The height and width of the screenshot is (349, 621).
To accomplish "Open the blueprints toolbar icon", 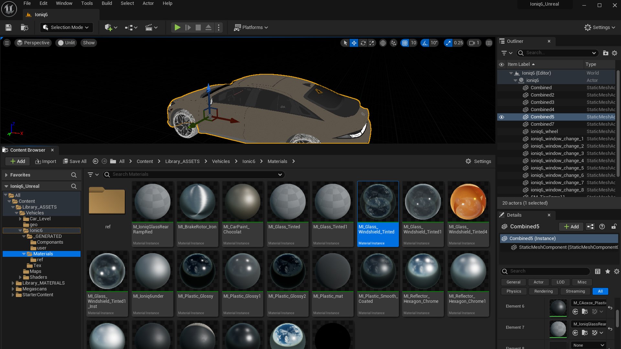I will tap(131, 27).
